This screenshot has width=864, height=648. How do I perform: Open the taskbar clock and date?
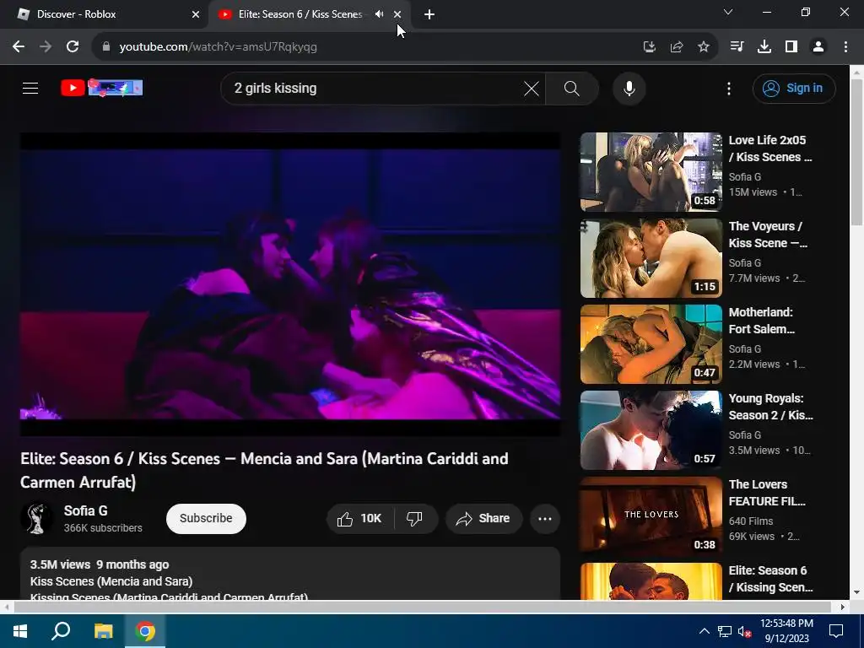[x=786, y=631]
